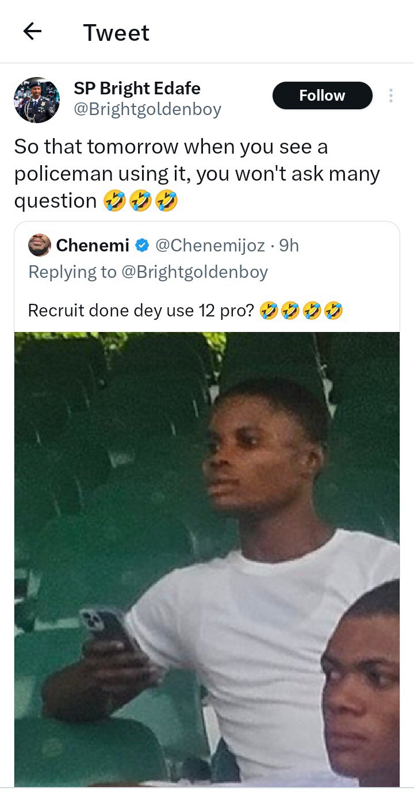Tap the "Recruit done dey use 12 pro?" text
Image resolution: width=414 pixels, height=794 pixels.
142,311
